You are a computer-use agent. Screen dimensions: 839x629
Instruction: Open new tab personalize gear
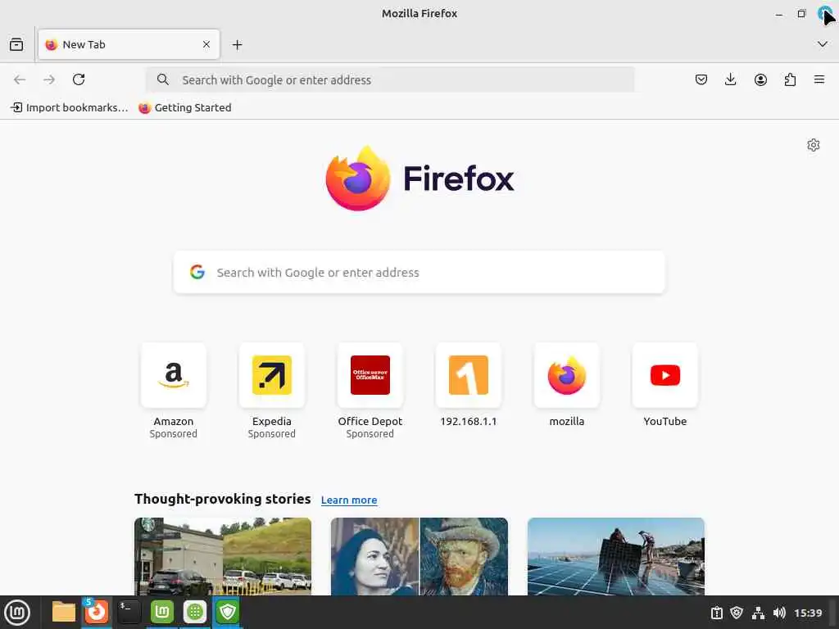(814, 145)
